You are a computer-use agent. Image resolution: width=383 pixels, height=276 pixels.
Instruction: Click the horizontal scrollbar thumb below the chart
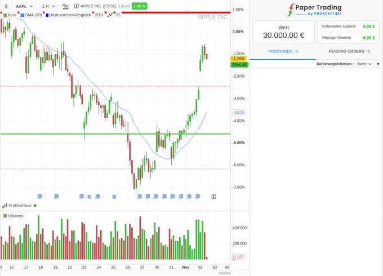pos(225,273)
